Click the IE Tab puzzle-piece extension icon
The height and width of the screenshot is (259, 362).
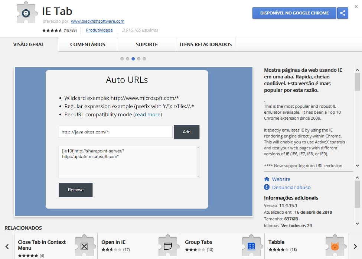[27, 13]
